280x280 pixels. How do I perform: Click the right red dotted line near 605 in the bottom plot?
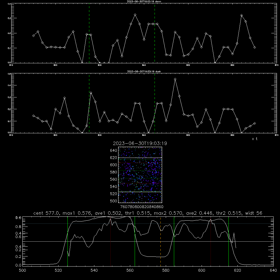[x=211, y=241]
